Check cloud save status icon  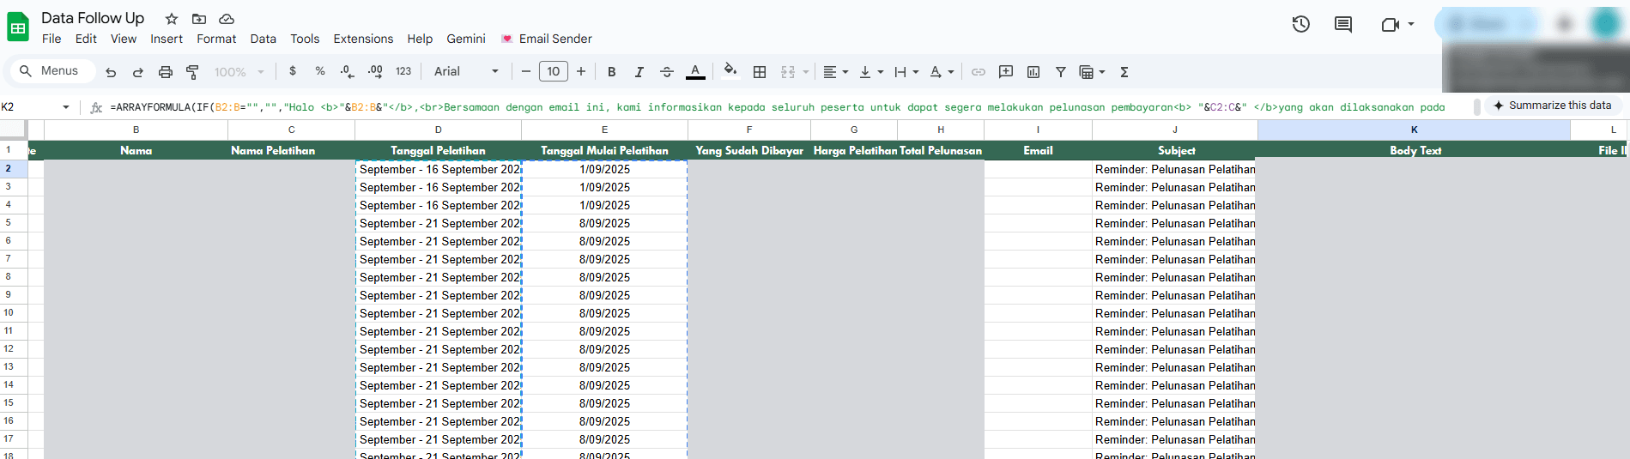point(227,19)
